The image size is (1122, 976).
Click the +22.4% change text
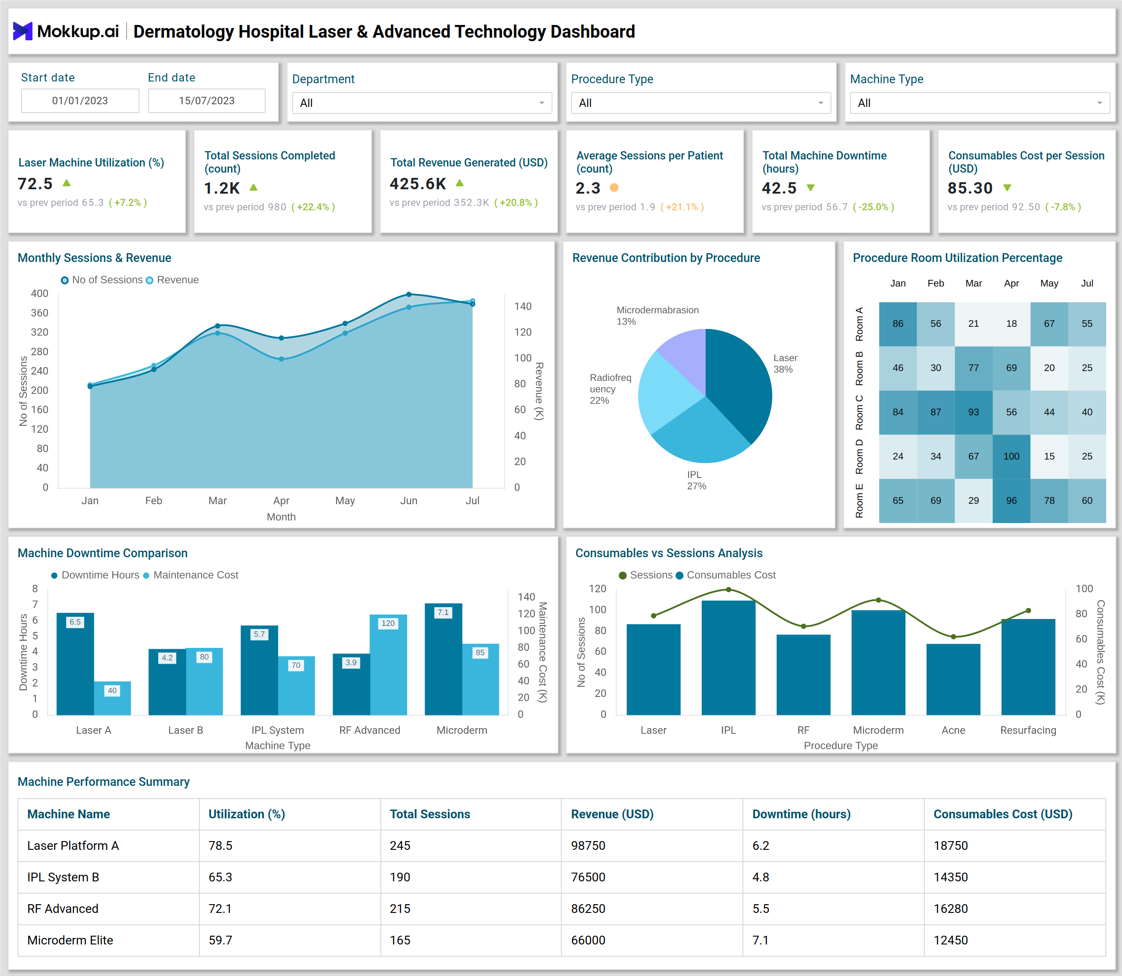313,207
